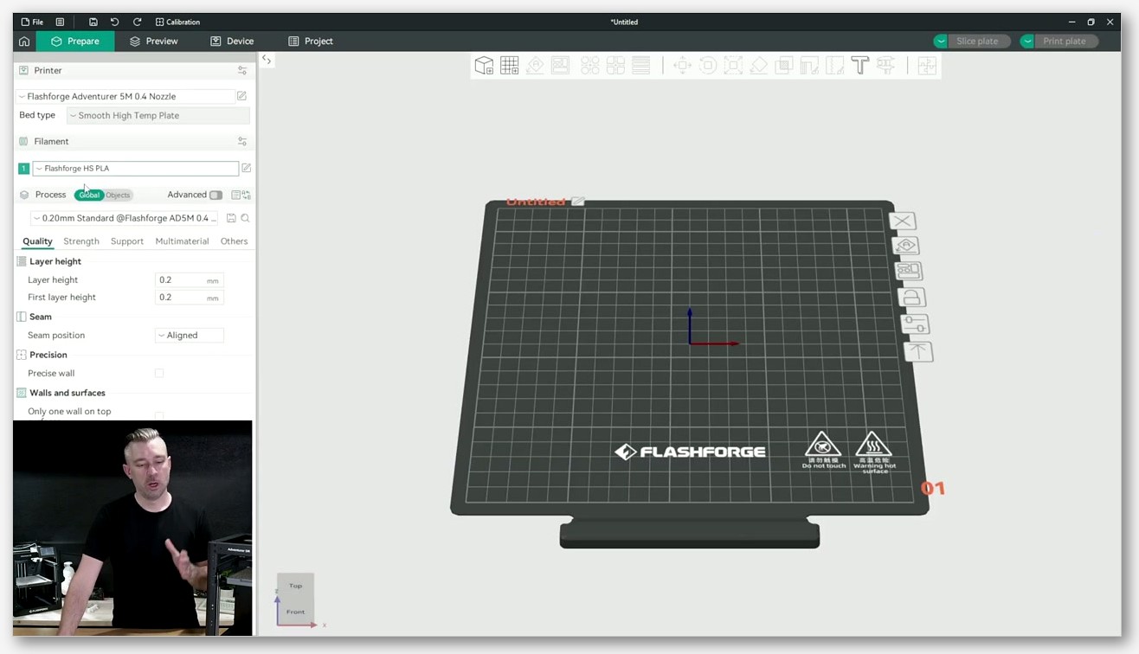Image resolution: width=1139 pixels, height=654 pixels.
Task: Click the Layer height input field
Action: [189, 279]
